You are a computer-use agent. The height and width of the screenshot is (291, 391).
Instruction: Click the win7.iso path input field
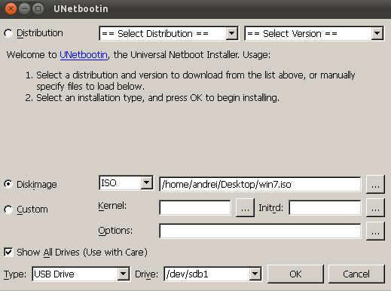(x=260, y=185)
